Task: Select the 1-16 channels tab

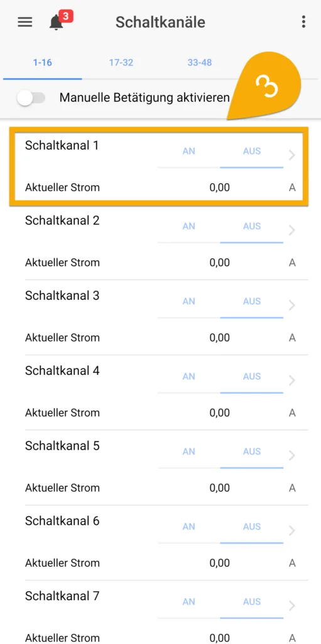Action: [x=43, y=63]
